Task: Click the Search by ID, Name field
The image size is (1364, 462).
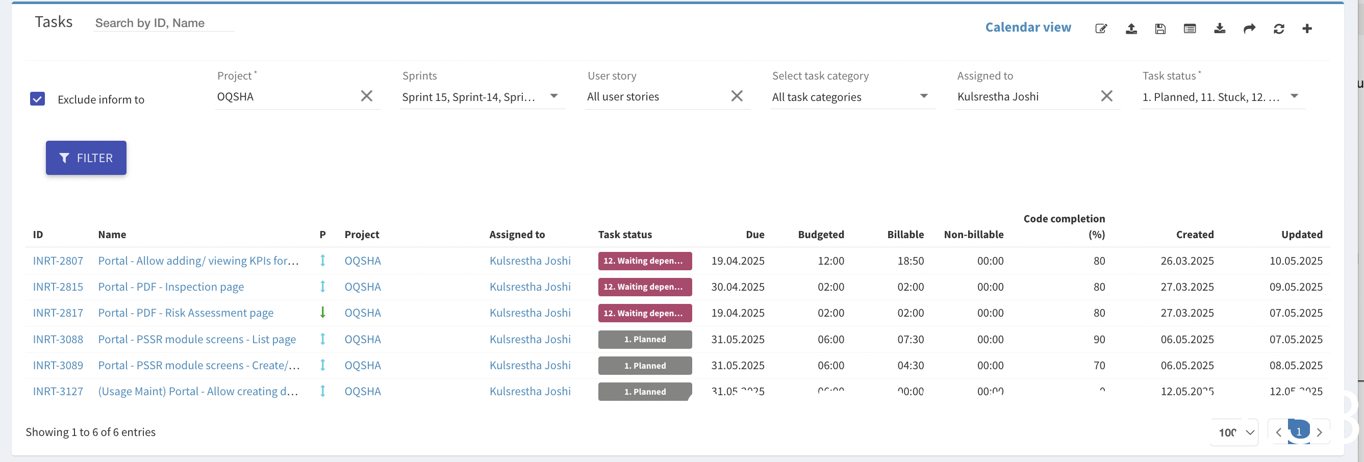Action: tap(163, 23)
